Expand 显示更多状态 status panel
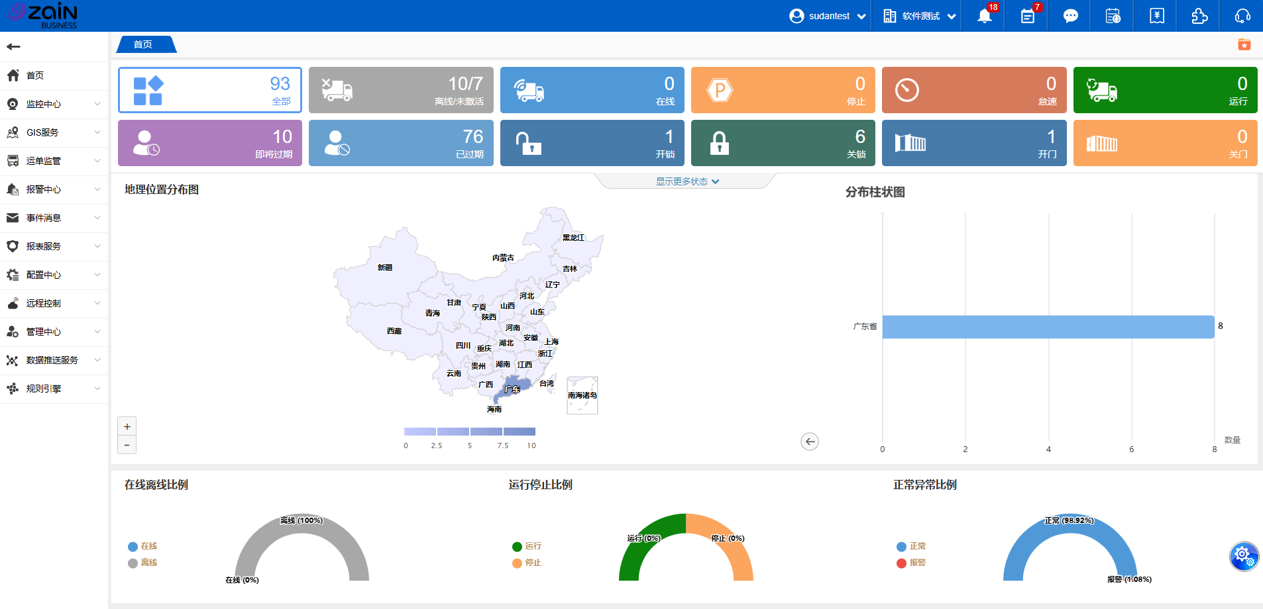Screen dimensions: 1263x609 [687, 181]
